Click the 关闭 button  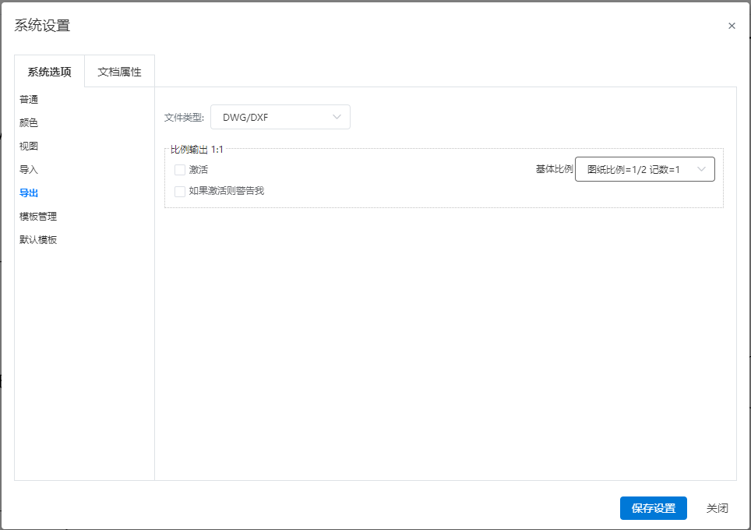pos(717,508)
